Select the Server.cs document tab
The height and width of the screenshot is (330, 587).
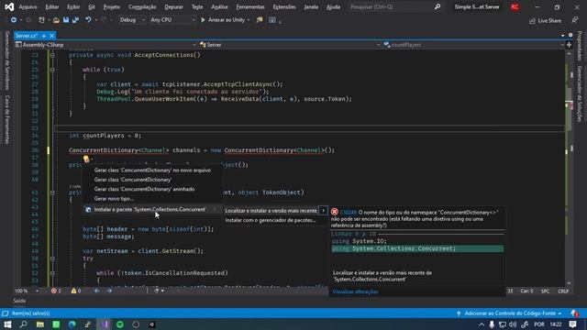coord(27,36)
